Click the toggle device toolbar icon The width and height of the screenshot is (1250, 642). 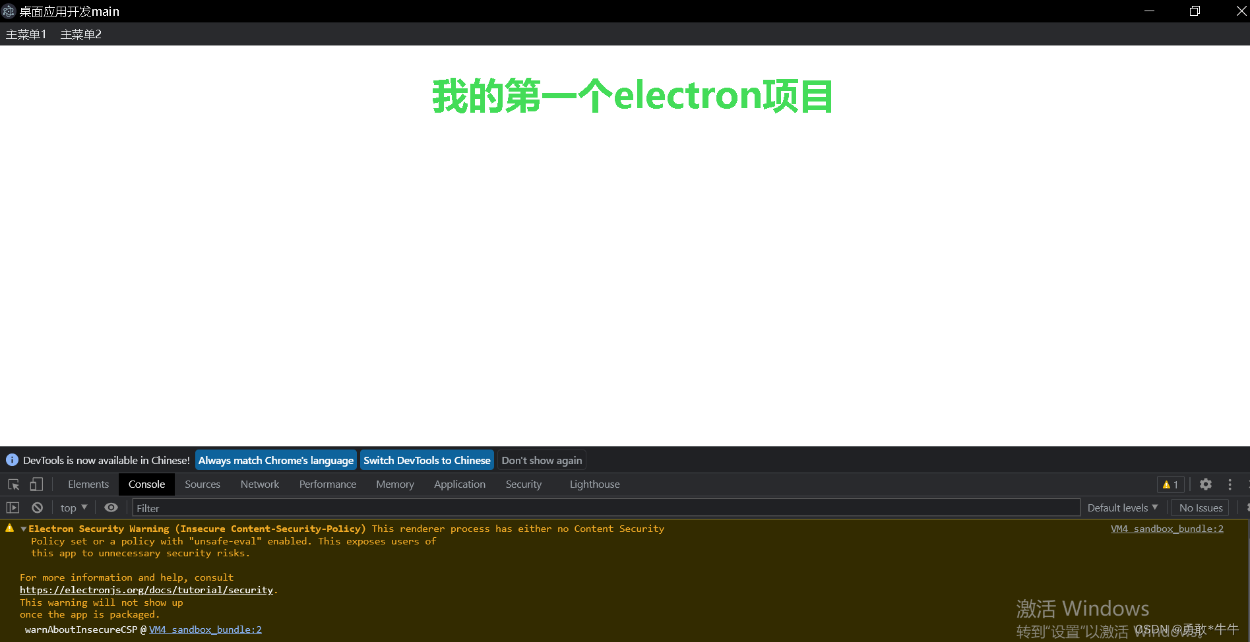[36, 484]
